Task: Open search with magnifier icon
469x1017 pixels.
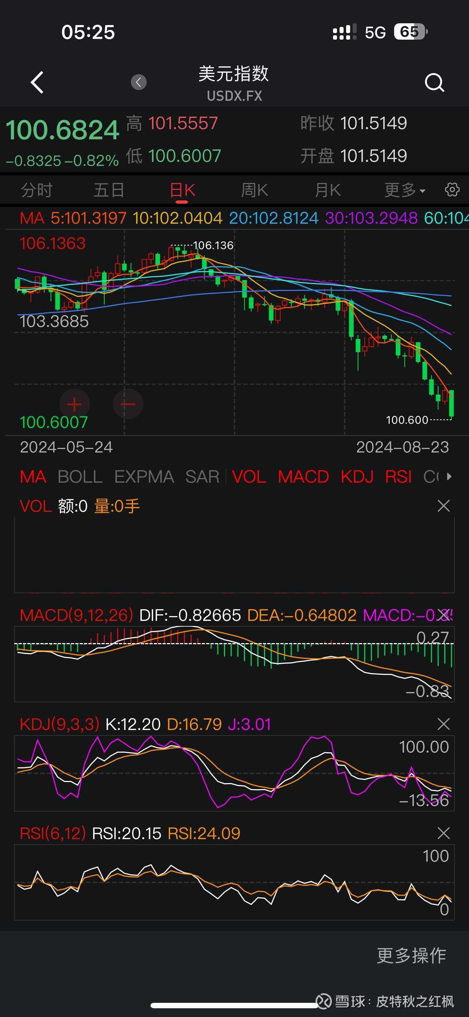Action: point(434,82)
